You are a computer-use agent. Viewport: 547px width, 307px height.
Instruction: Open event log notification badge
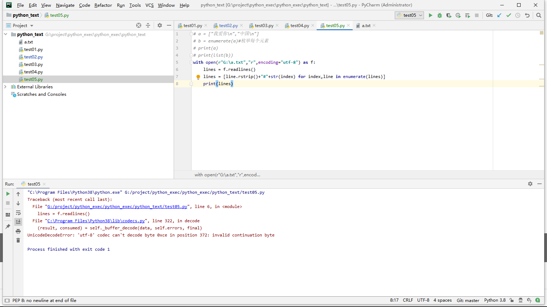538,300
